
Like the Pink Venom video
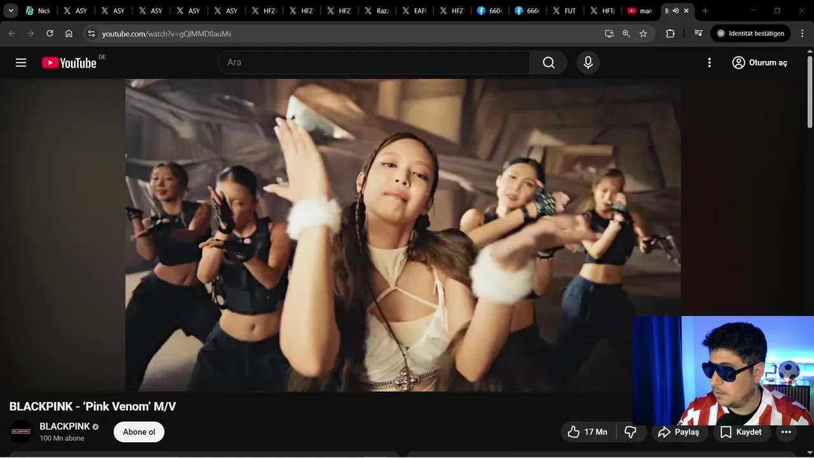pos(588,432)
